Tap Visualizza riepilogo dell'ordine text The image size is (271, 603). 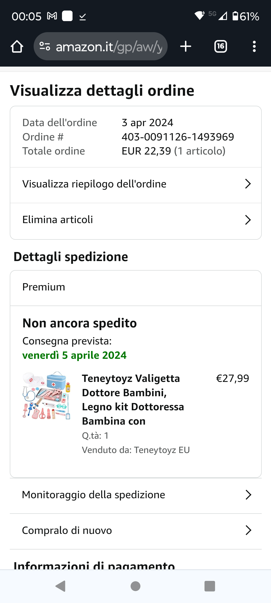click(x=94, y=184)
